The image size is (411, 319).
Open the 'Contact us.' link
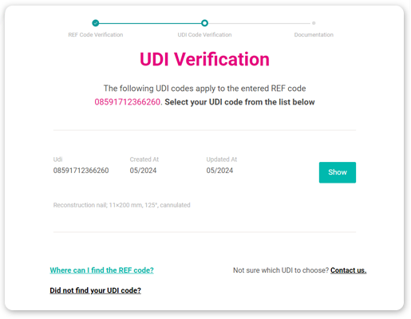tap(349, 270)
